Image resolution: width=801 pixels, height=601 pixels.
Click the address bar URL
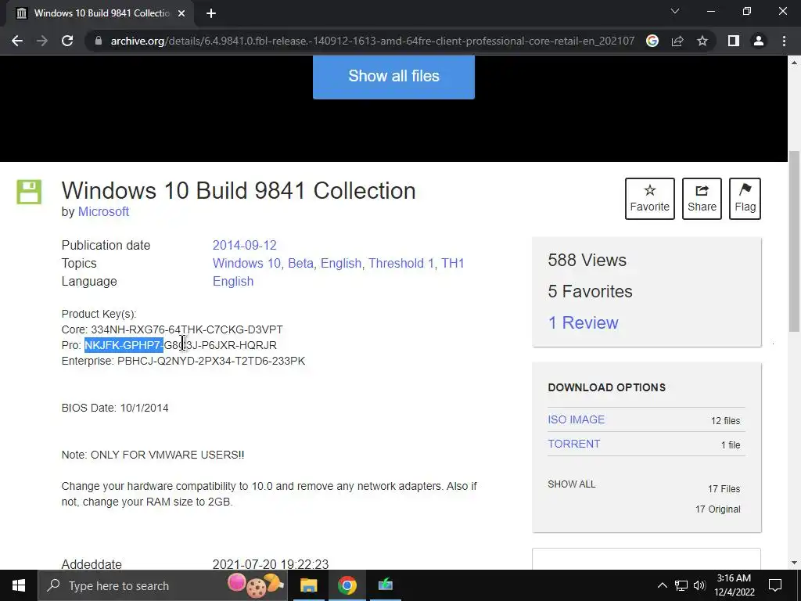372,41
